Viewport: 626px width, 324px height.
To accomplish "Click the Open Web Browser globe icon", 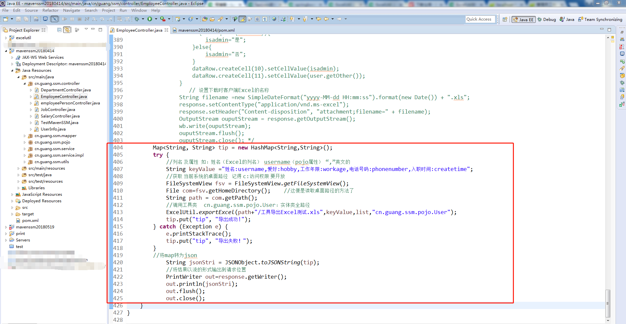I will tap(274, 19).
